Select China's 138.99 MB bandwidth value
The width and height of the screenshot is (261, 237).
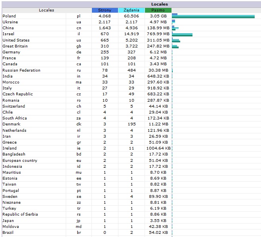158,28
